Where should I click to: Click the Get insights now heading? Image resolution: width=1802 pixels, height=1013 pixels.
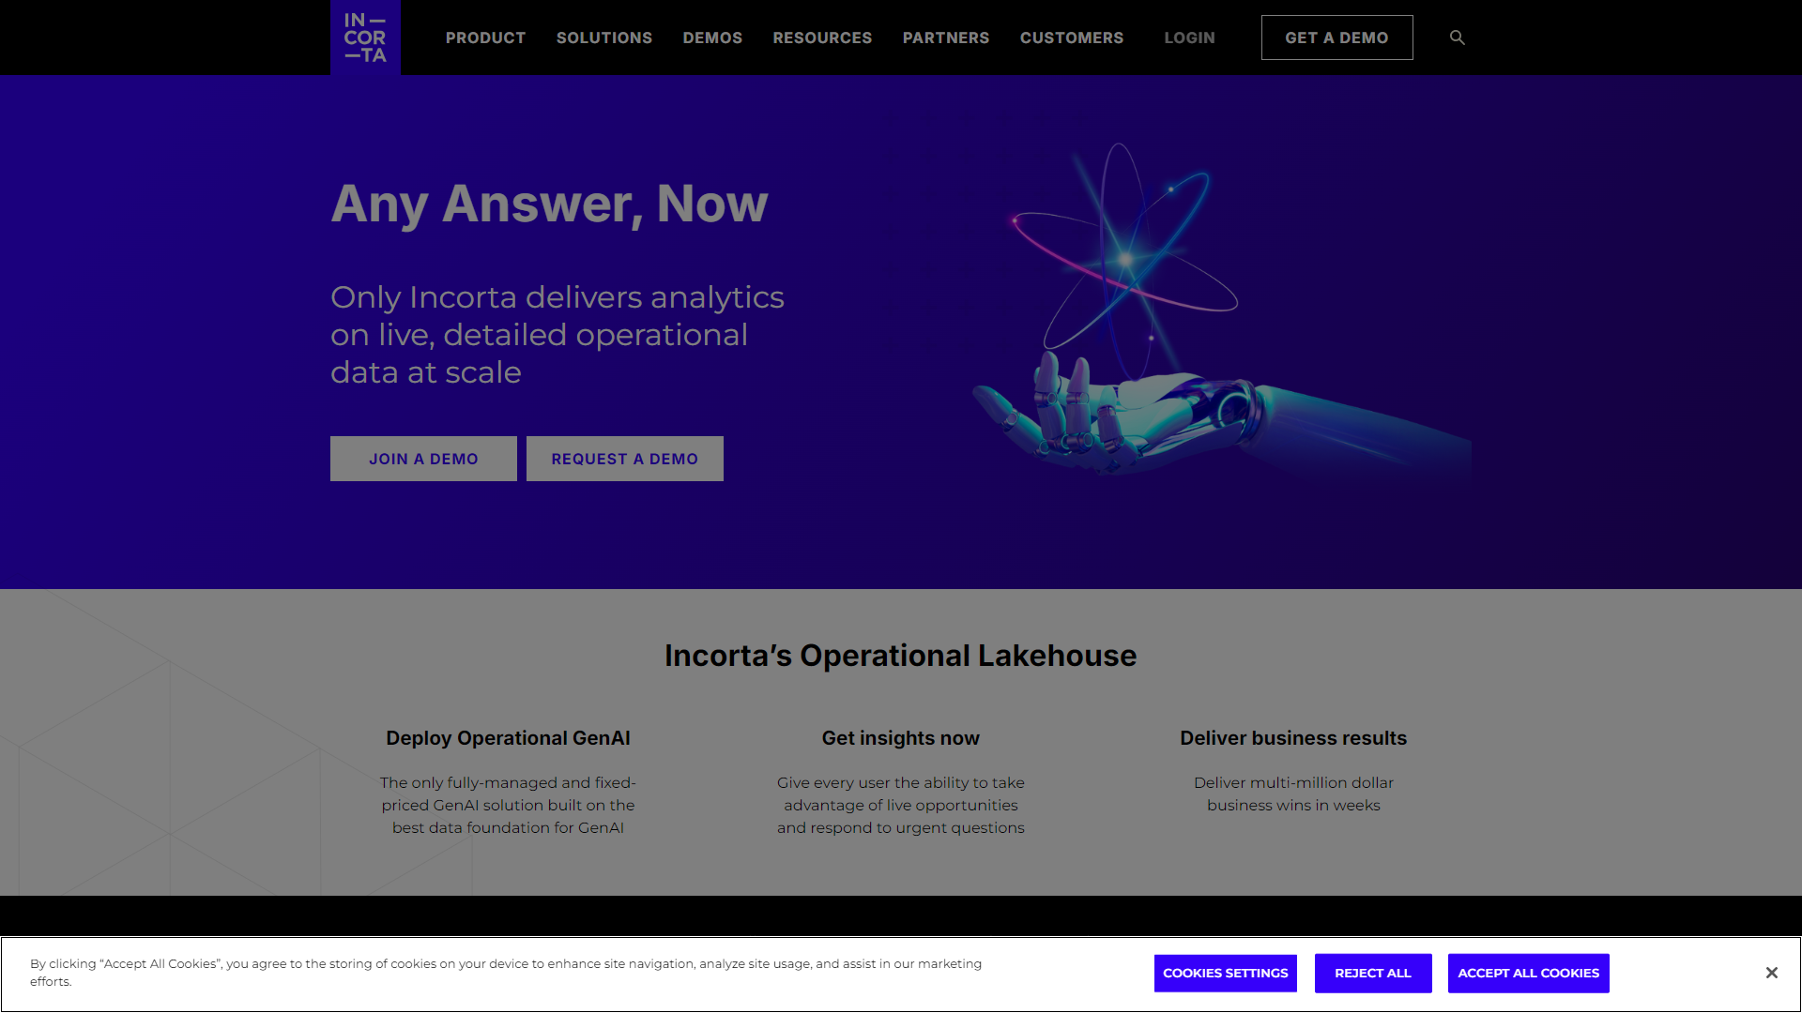[900, 738]
